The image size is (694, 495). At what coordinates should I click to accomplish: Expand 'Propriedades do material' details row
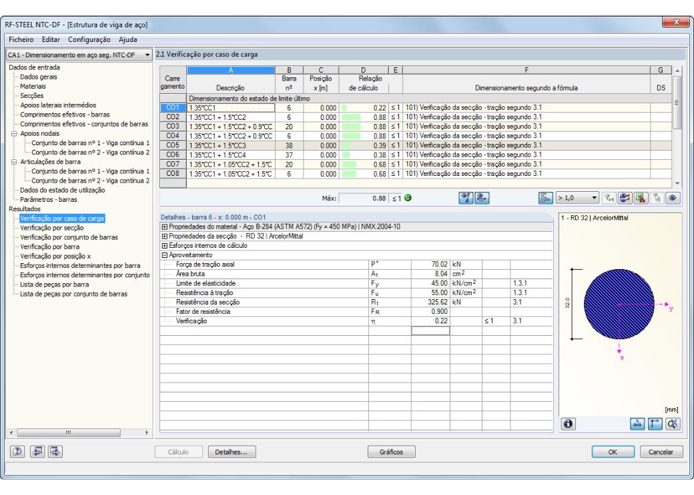[x=165, y=227]
